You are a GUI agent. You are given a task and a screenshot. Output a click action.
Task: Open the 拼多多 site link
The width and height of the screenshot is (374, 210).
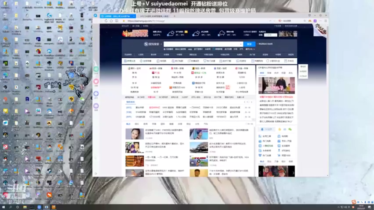pos(199,77)
